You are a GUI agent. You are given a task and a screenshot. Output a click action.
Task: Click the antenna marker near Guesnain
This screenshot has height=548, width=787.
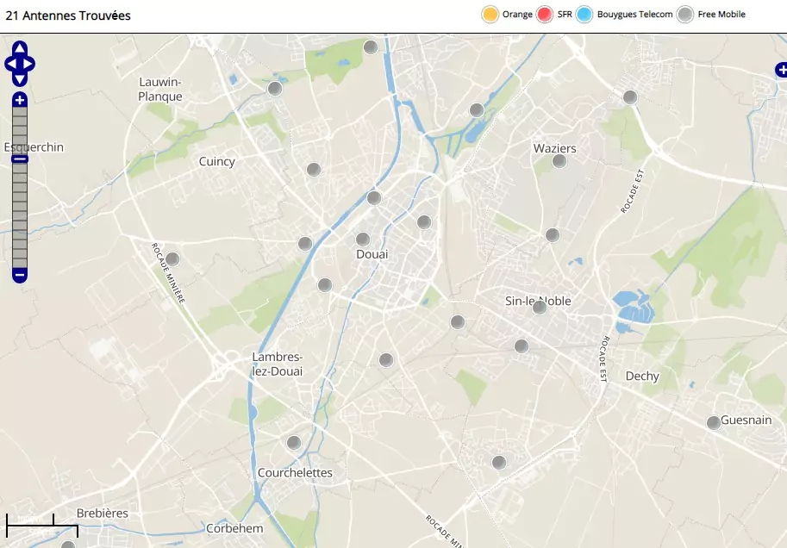(x=714, y=423)
